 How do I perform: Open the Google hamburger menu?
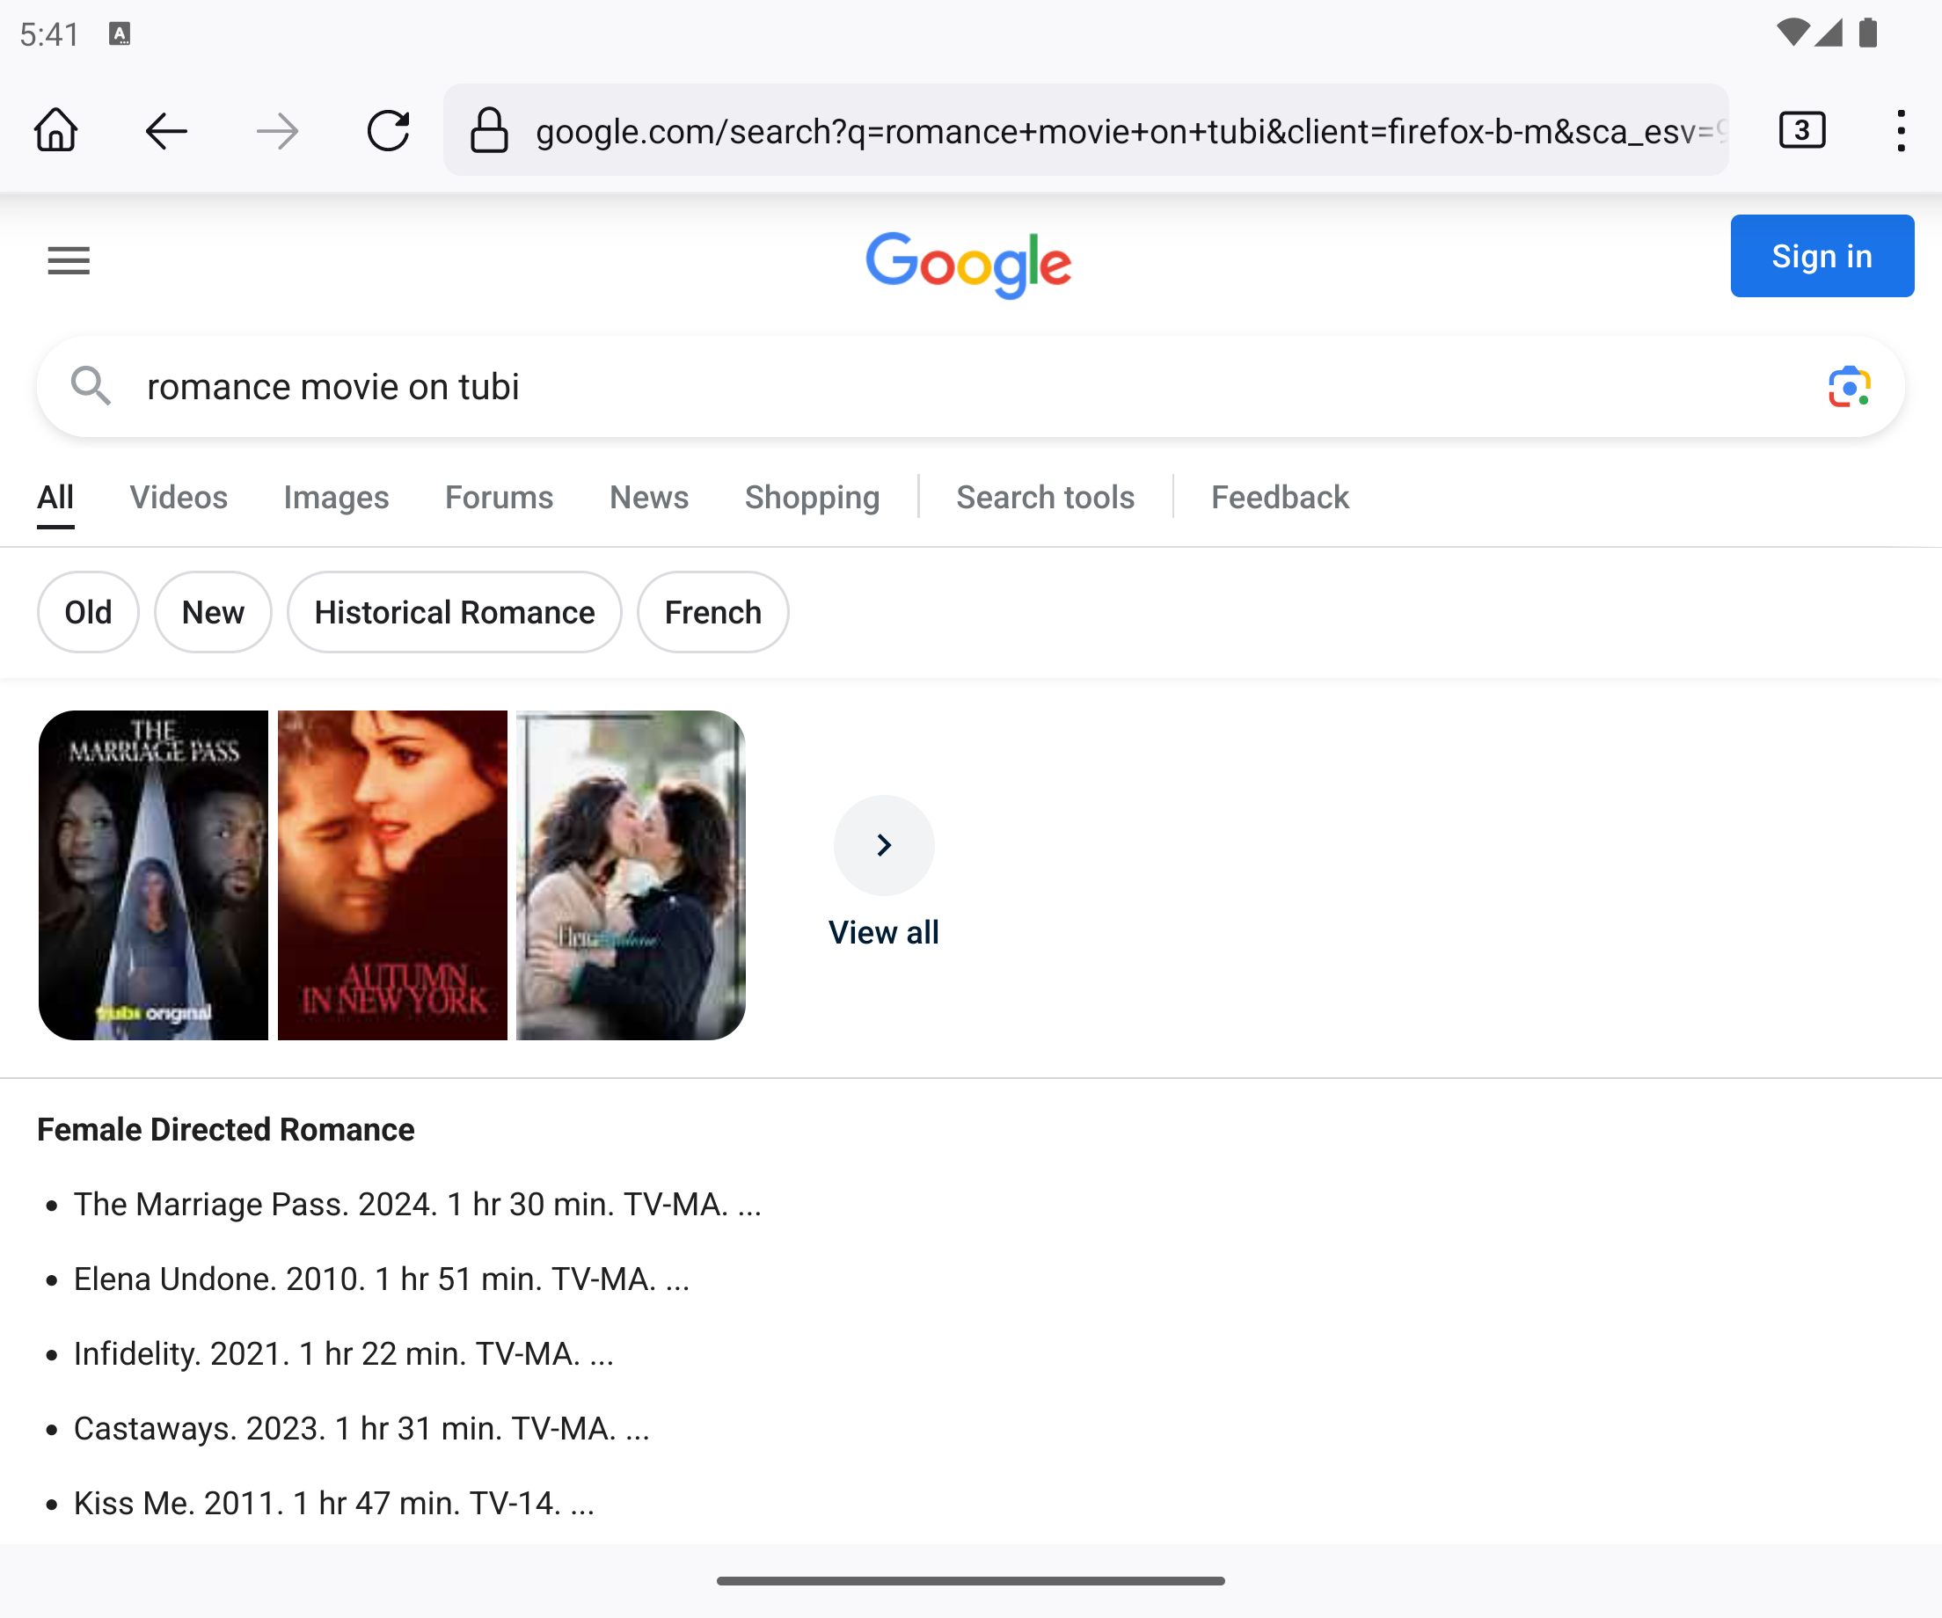click(69, 261)
